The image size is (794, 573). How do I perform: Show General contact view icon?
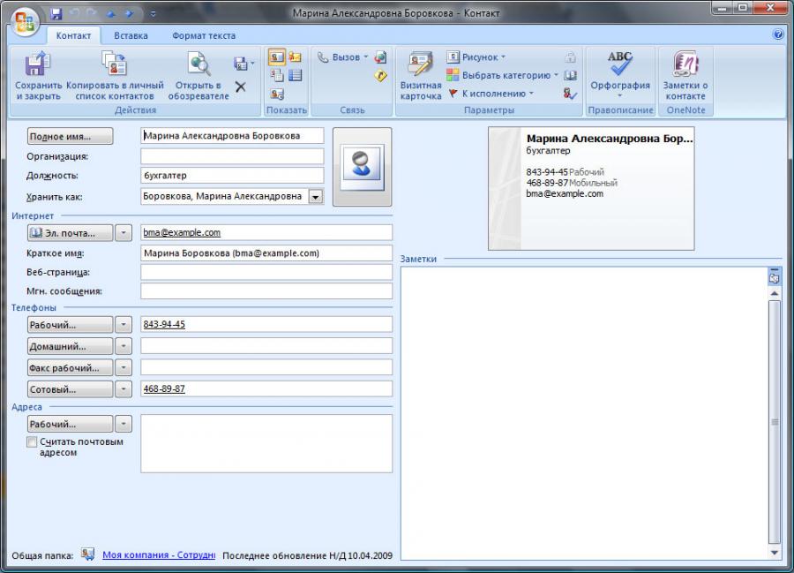pos(276,57)
